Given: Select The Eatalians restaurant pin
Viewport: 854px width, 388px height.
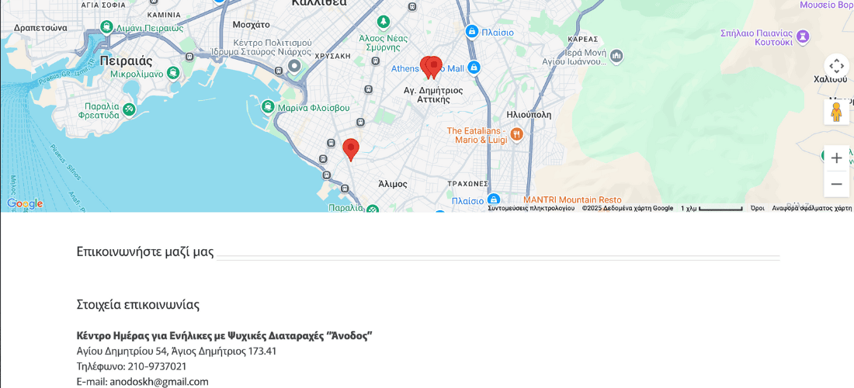Looking at the screenshot, I should pos(517,134).
